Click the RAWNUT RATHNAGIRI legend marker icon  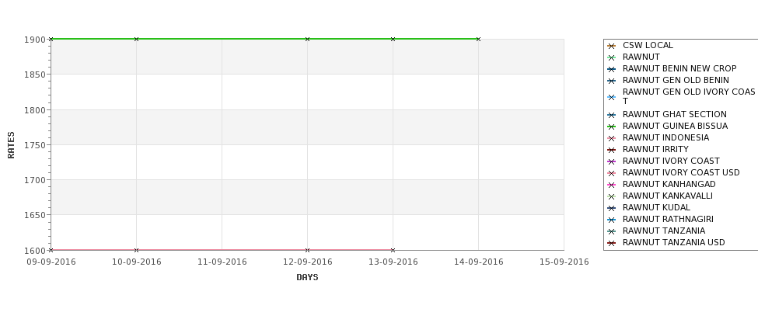click(x=611, y=220)
